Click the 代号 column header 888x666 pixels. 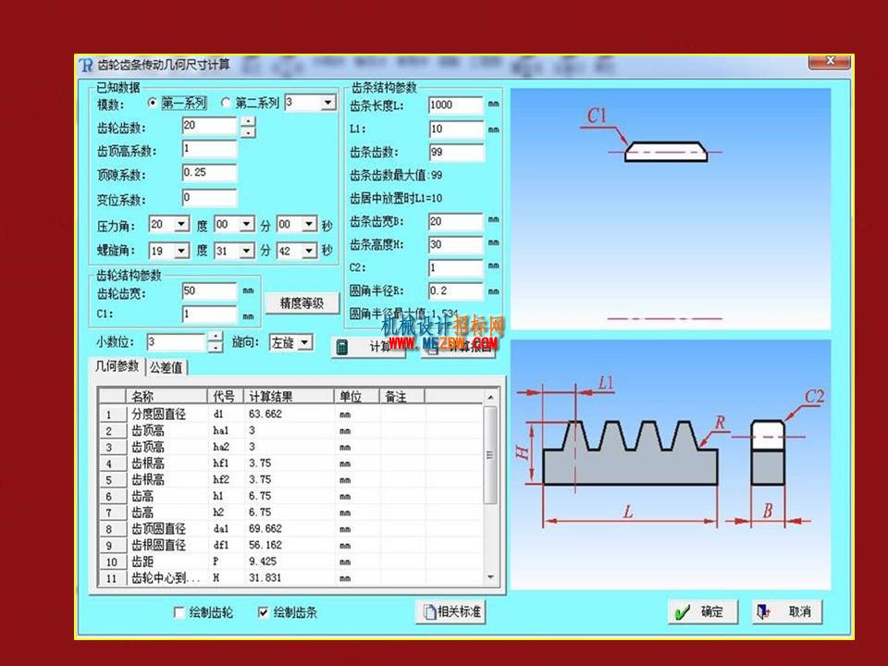tap(226, 397)
